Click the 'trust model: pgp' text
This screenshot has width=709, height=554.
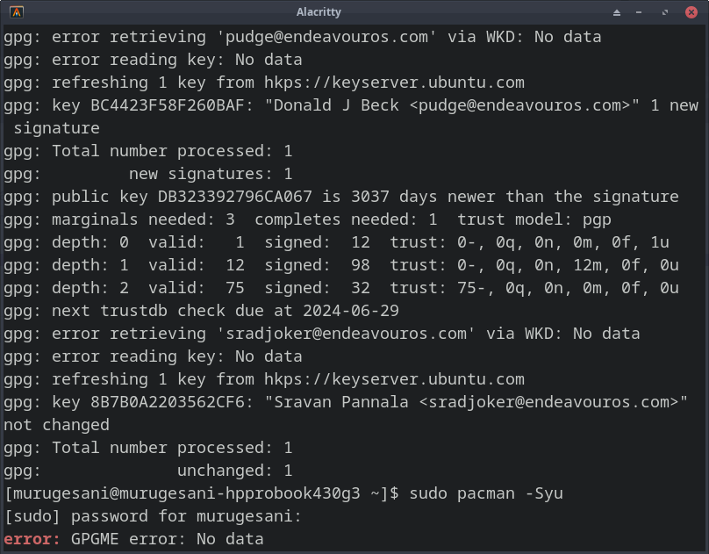point(534,219)
